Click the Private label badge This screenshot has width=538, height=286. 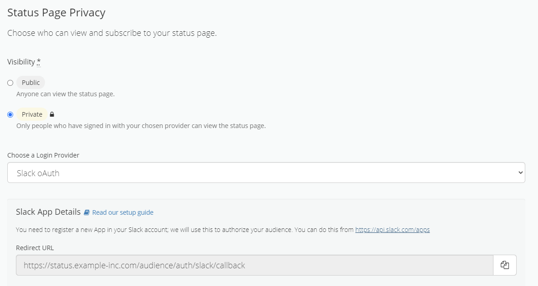coord(32,114)
